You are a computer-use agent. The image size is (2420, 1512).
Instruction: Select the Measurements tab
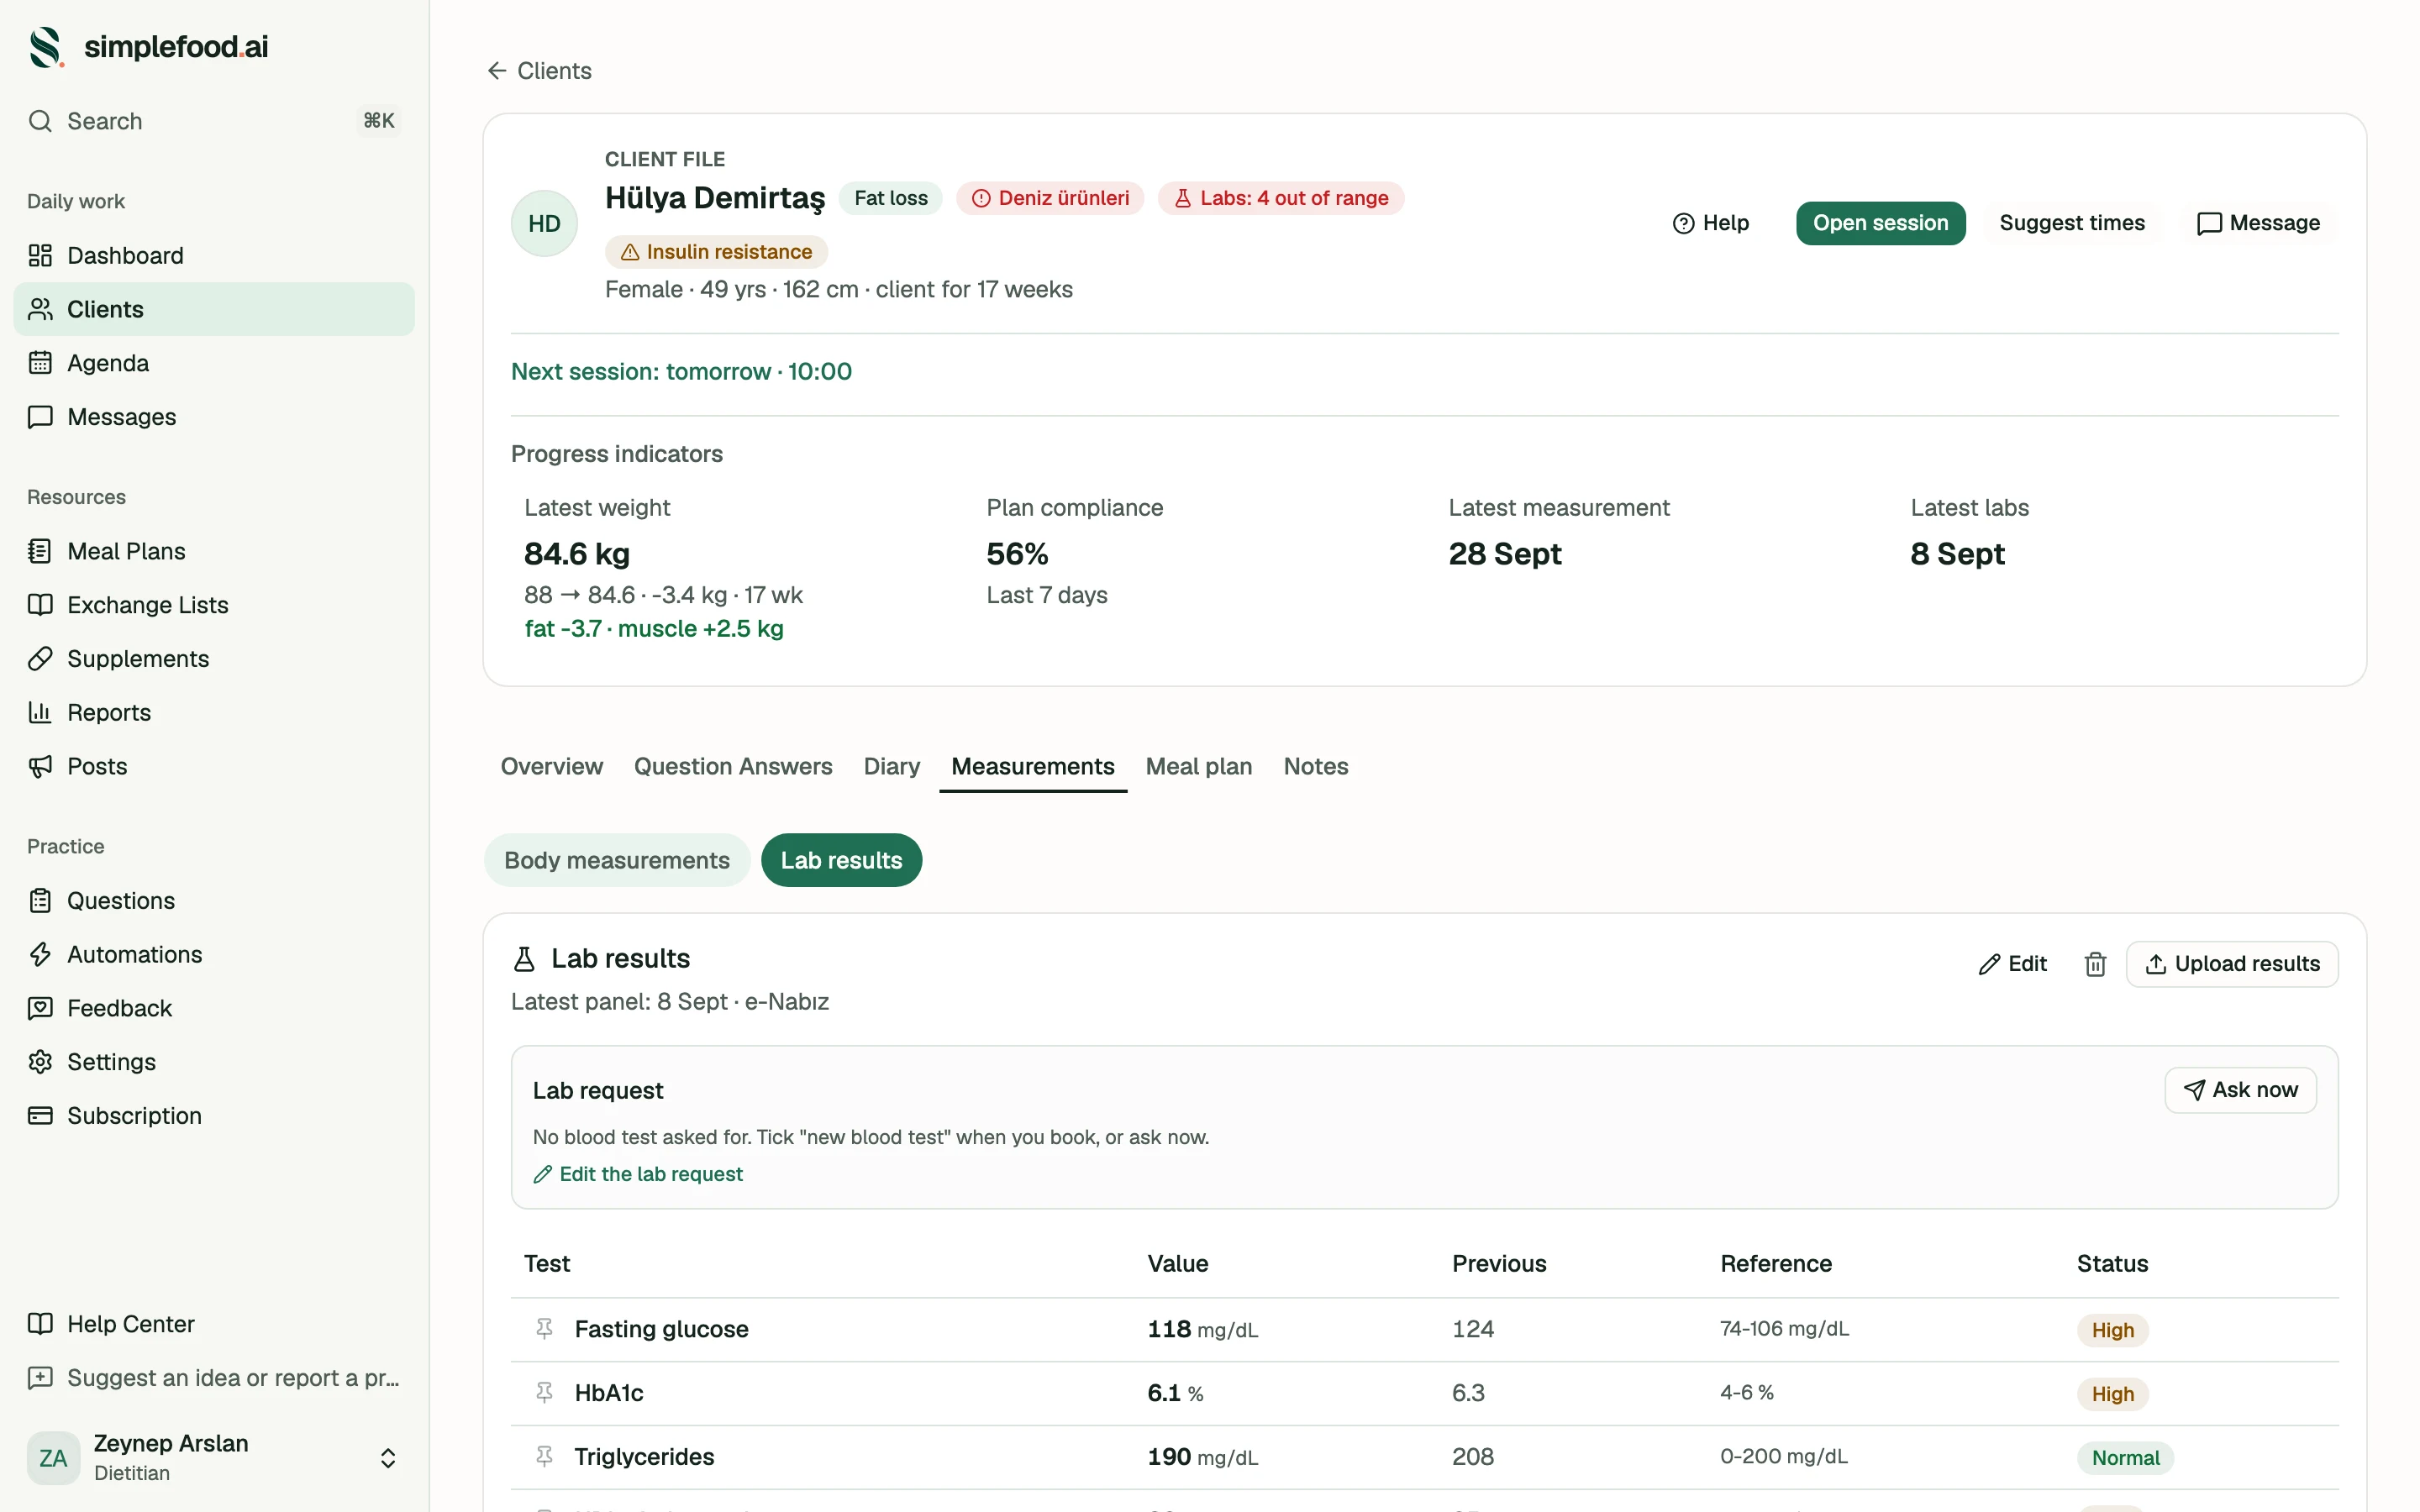1033,767
